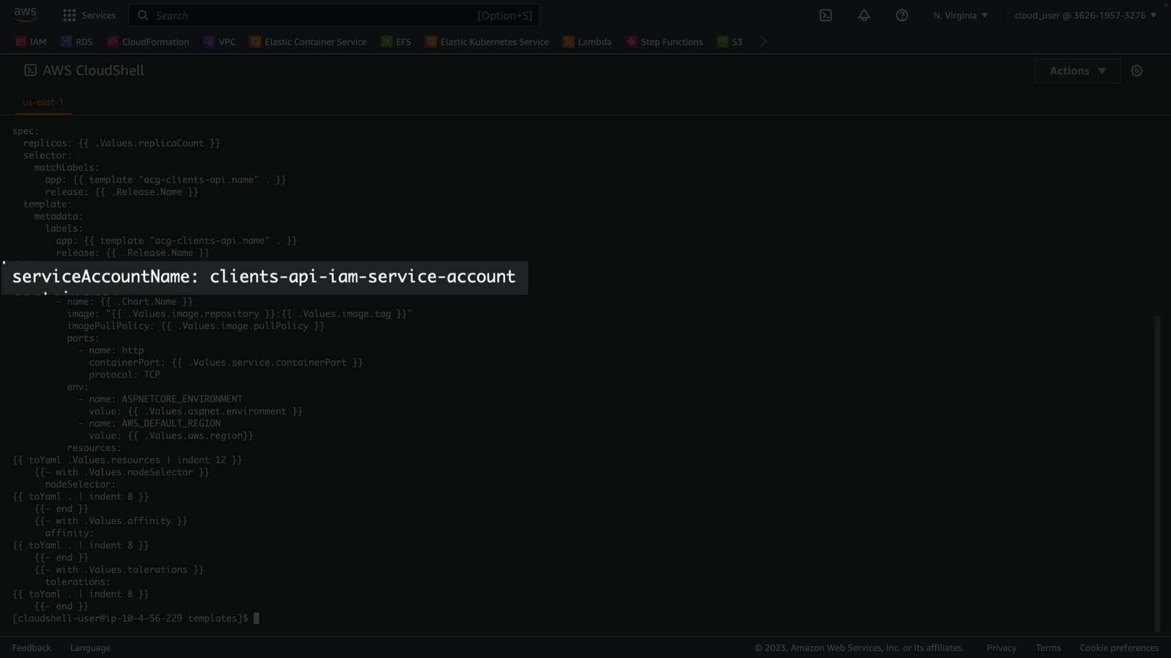Click the AWS logo home icon

point(25,15)
